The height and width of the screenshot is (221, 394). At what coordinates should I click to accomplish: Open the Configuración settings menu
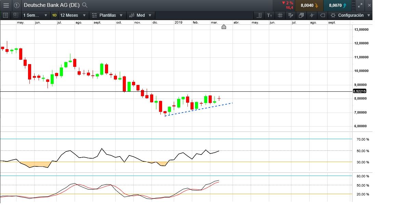click(x=351, y=15)
